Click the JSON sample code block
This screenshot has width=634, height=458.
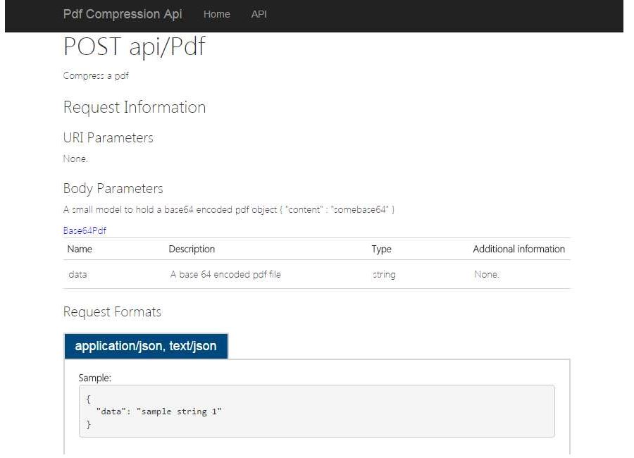point(316,411)
